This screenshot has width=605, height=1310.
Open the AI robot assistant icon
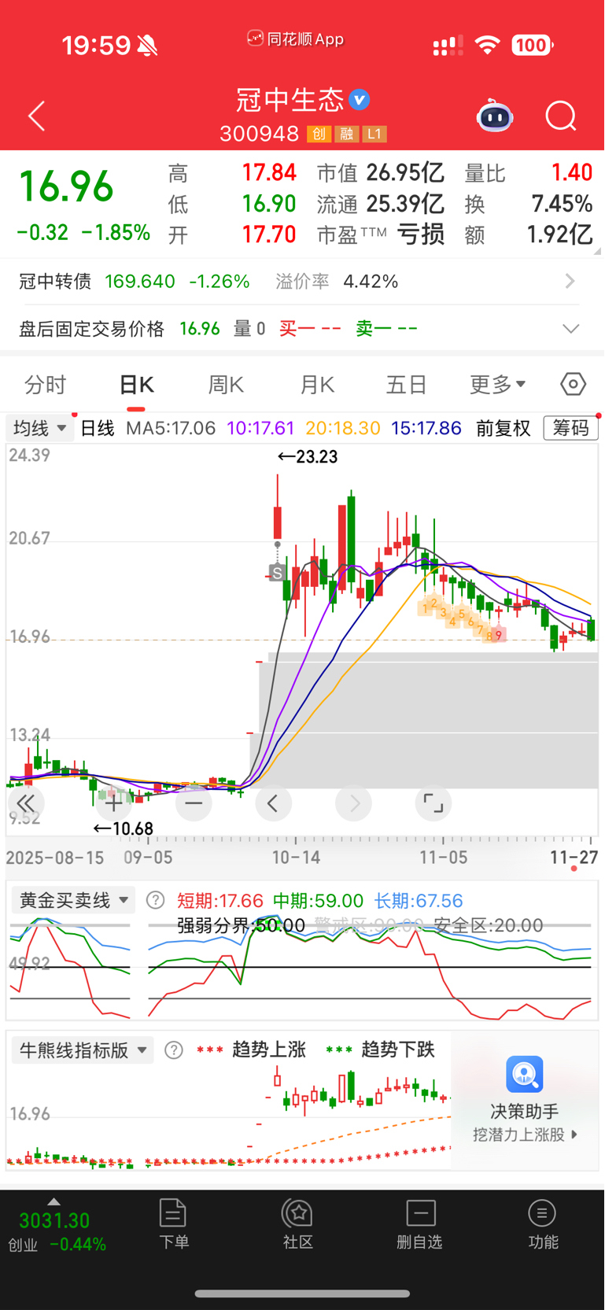[x=495, y=116]
